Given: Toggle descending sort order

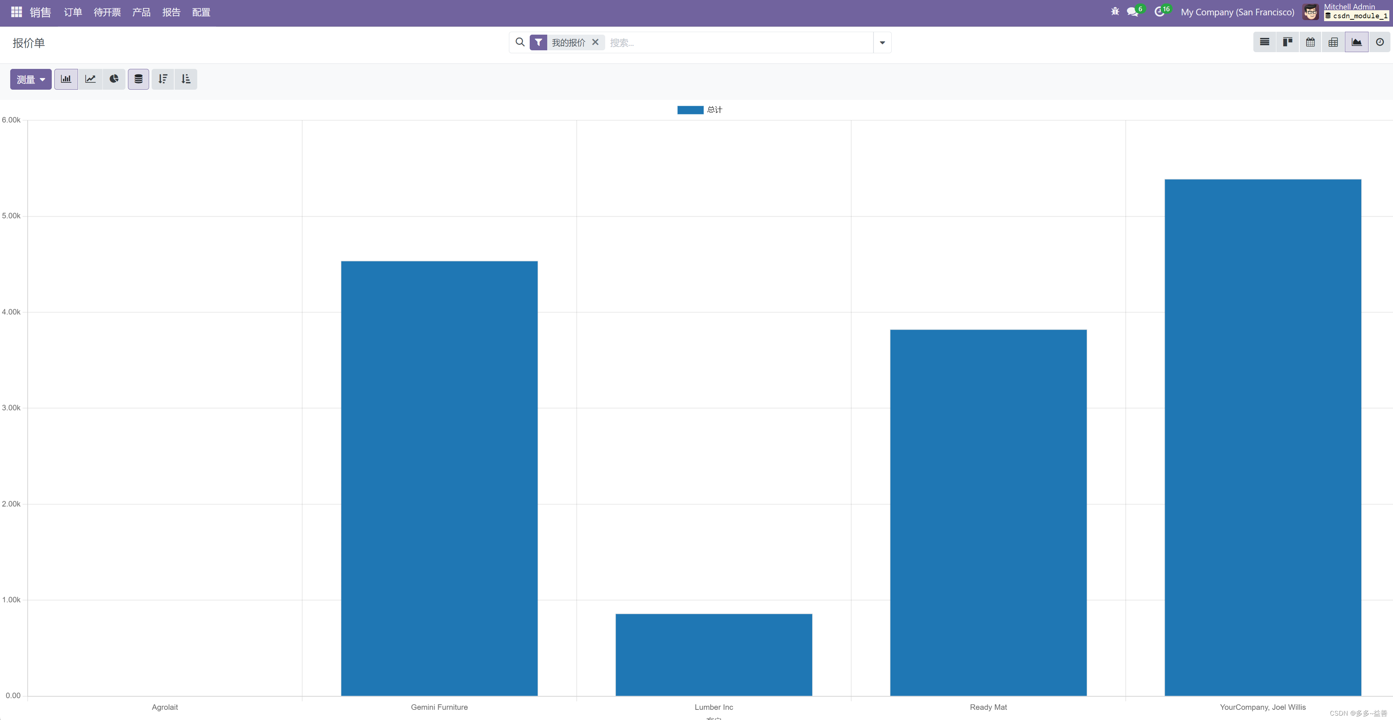Looking at the screenshot, I should click(x=163, y=79).
